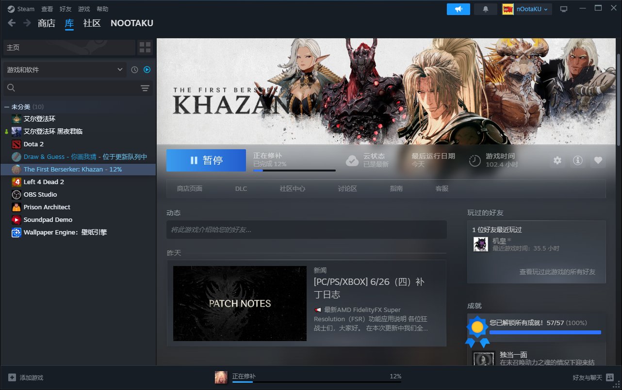The height and width of the screenshot is (390, 622).
Task: Click the Wallpaper Engine icon
Action: [x=16, y=232]
